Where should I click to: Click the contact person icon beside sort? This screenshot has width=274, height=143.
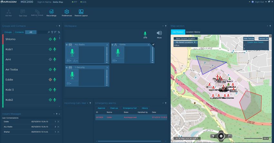[x=59, y=32]
